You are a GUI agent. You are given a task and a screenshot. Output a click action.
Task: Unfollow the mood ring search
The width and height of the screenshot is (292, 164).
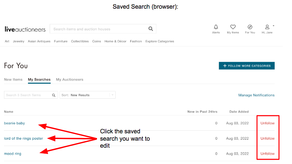coord(267,154)
